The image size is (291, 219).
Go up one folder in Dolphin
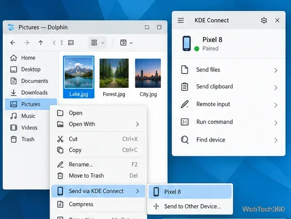(41, 43)
